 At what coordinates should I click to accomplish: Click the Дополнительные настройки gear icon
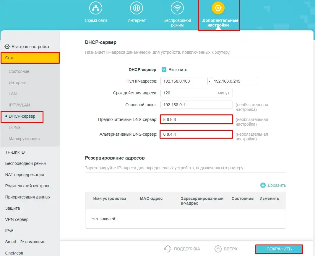(x=218, y=8)
